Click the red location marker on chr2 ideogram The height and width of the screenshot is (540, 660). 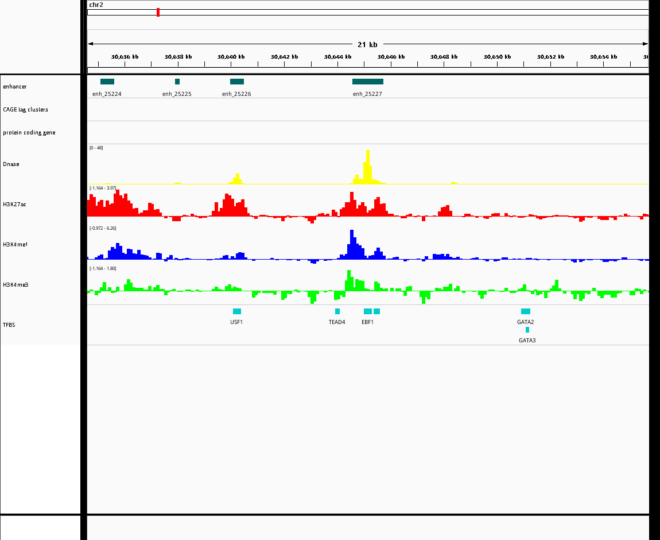tap(158, 12)
